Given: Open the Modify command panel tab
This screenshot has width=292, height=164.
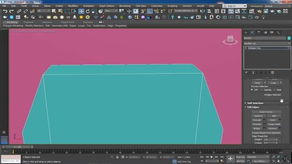Looking at the screenshot, I should [252, 32].
